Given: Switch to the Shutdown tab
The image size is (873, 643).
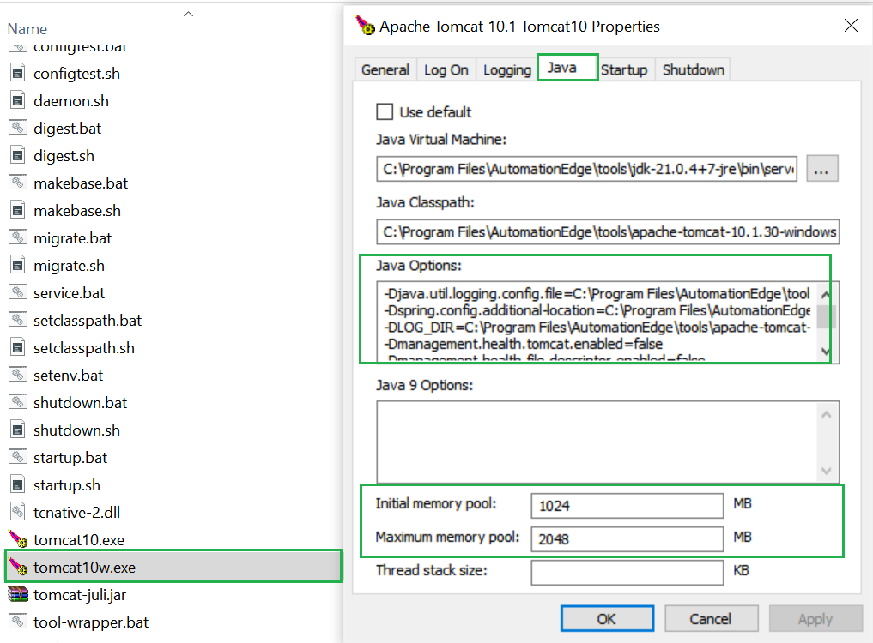Looking at the screenshot, I should click(x=694, y=69).
